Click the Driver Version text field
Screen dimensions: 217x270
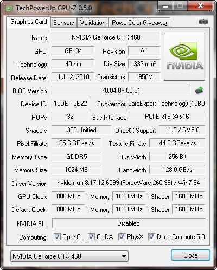tap(129, 183)
